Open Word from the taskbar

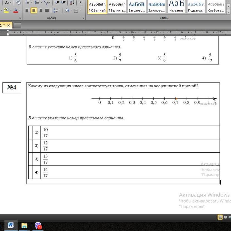(11, 225)
